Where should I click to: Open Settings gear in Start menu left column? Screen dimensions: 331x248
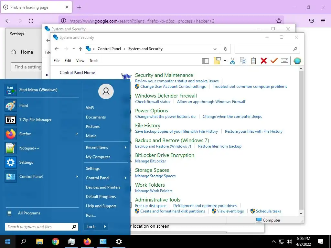11,162
